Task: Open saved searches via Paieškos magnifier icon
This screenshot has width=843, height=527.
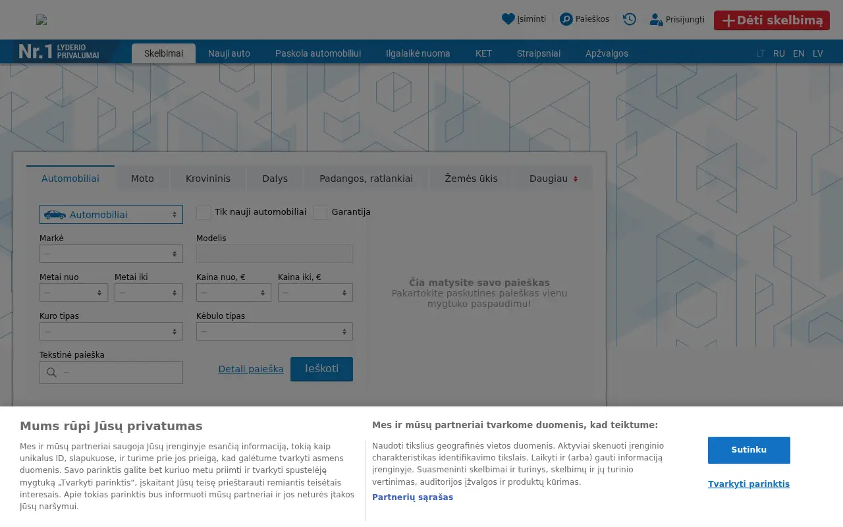Action: click(566, 19)
